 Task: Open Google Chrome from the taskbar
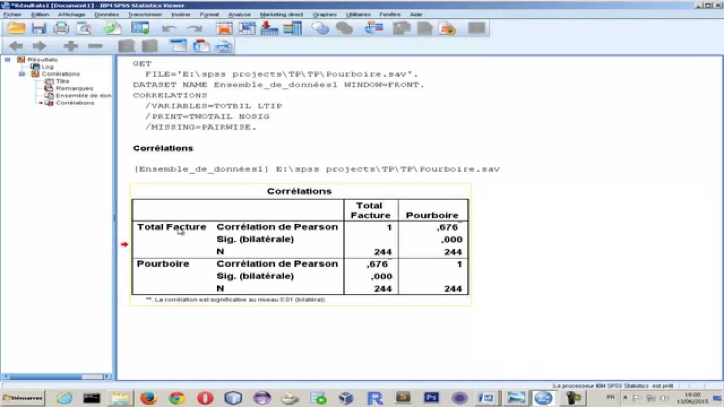point(176,398)
